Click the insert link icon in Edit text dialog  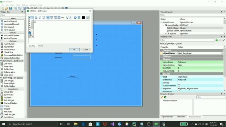(x=75, y=18)
